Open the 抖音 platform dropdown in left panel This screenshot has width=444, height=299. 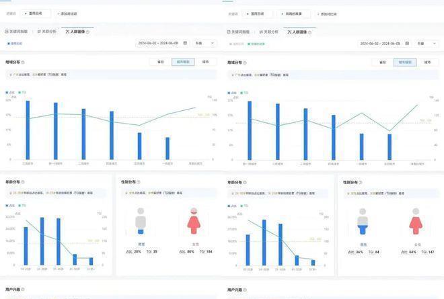[203, 43]
